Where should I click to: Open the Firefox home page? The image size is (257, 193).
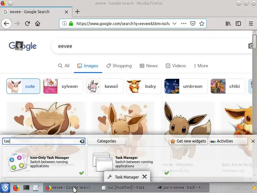point(38,23)
